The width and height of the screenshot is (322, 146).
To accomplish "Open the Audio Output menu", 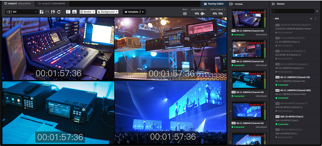I will [198, 9].
